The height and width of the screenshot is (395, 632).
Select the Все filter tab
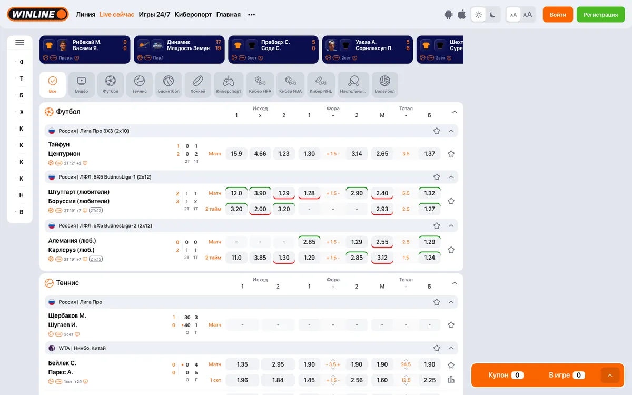pyautogui.click(x=53, y=85)
